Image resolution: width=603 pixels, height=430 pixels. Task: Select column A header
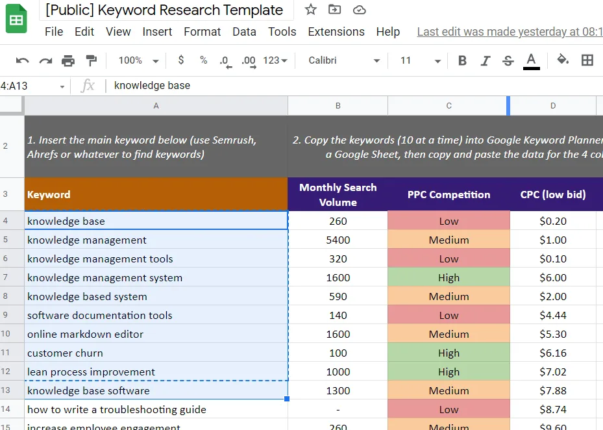[x=156, y=105]
